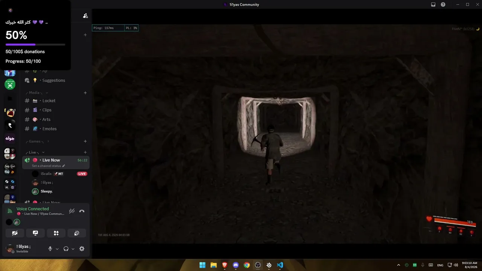
Task: Expand the Games category
Action: coord(37,141)
